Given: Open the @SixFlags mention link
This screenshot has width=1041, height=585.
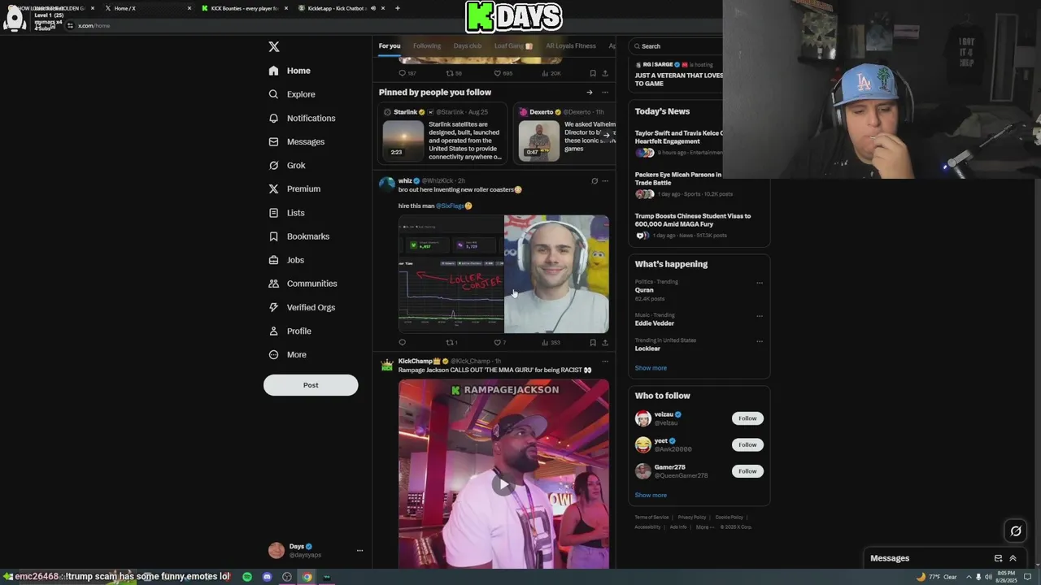Looking at the screenshot, I should 450,206.
